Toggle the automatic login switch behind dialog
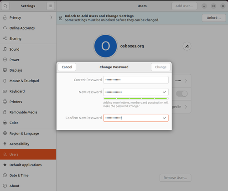Image resolution: width=228 pixels, height=191 pixels. [x=182, y=93]
